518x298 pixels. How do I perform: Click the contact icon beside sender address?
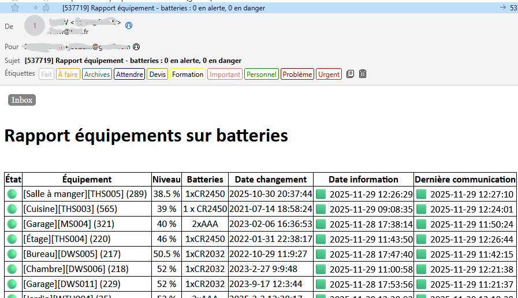[x=129, y=25]
